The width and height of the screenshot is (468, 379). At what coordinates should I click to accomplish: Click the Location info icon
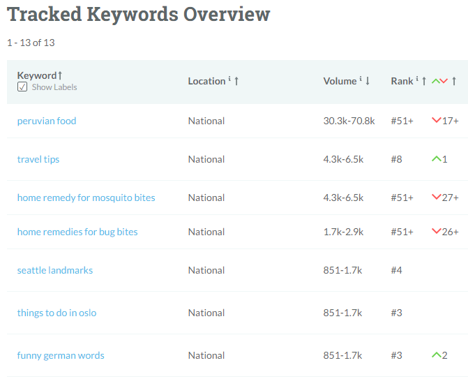tap(229, 80)
